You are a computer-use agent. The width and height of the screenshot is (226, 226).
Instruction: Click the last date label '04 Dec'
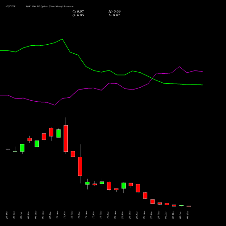188,215
